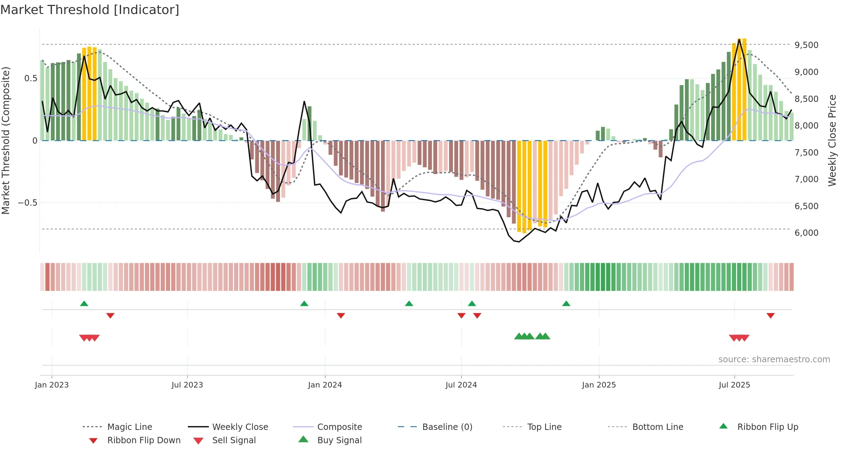Toggle the Ribbon Flip Up legend entry

[x=759, y=427]
